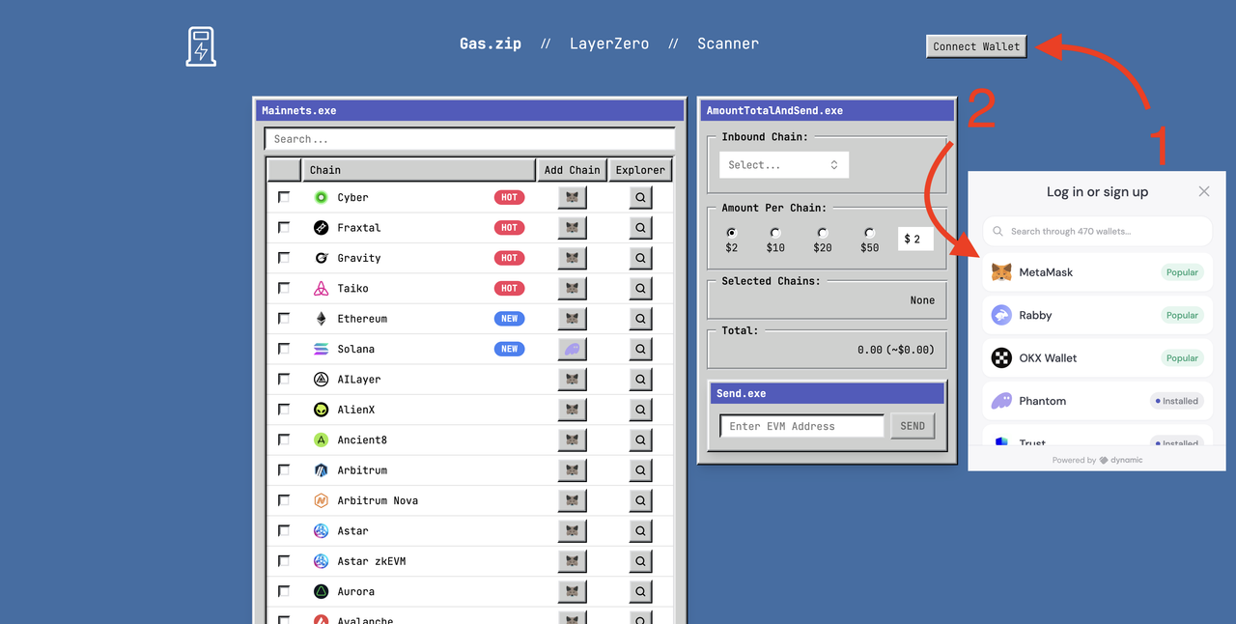Tick the Taiko chain checkbox

(284, 288)
